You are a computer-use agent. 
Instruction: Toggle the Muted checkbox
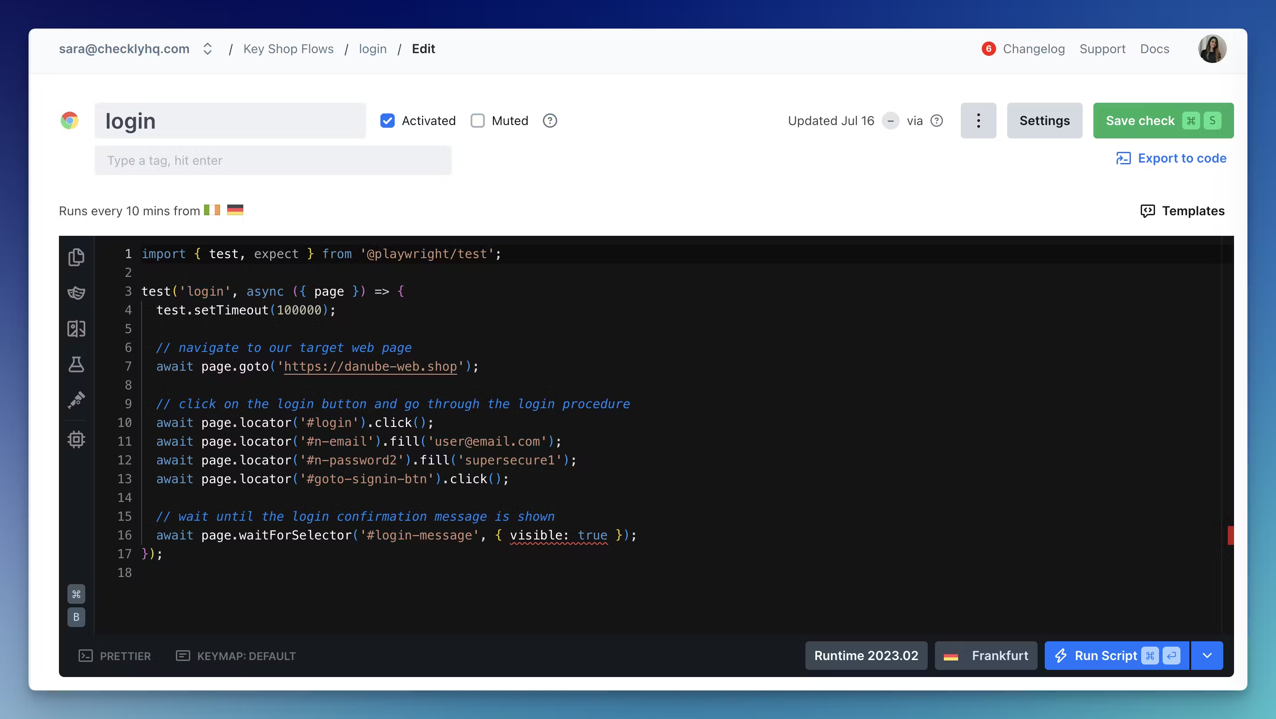click(x=477, y=121)
